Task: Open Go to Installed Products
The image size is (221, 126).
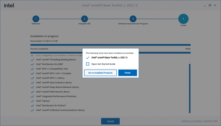Action: point(100,73)
